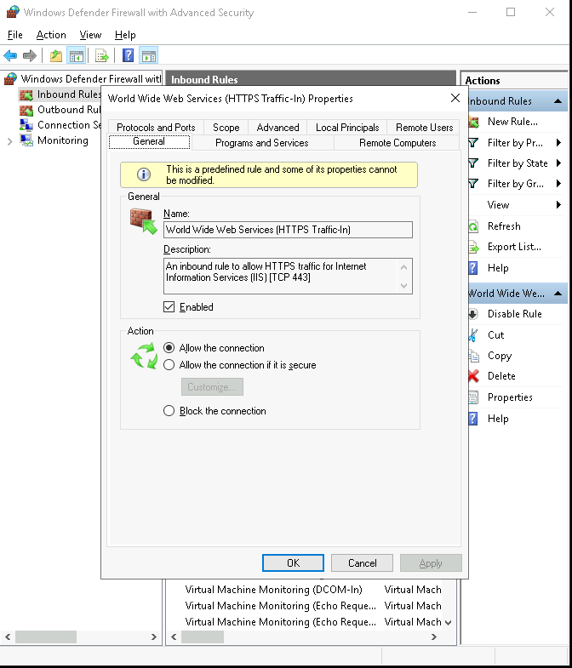Switch to Local Principals tab
Viewport: 572px width, 668px height.
click(347, 128)
